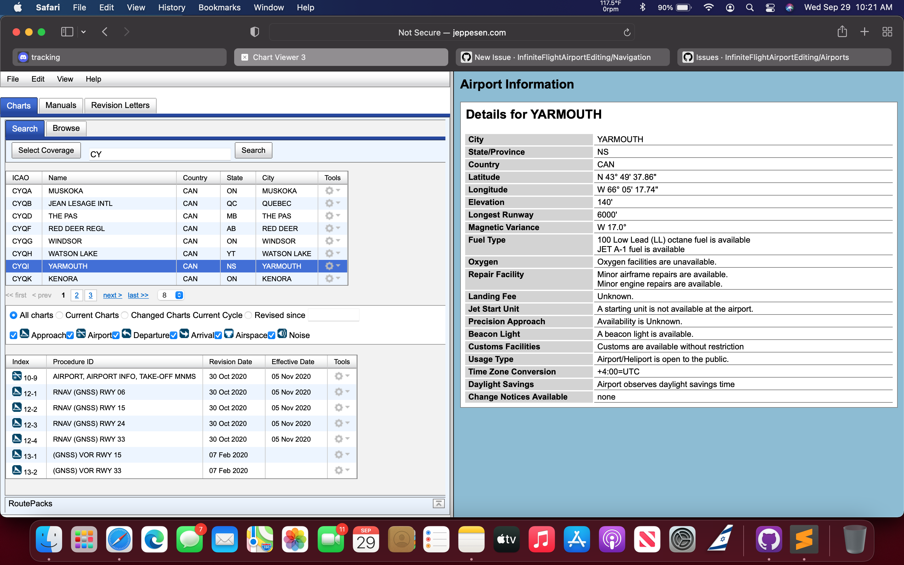This screenshot has width=904, height=565.
Task: Click the Noise speaker filter icon
Action: pos(282,334)
